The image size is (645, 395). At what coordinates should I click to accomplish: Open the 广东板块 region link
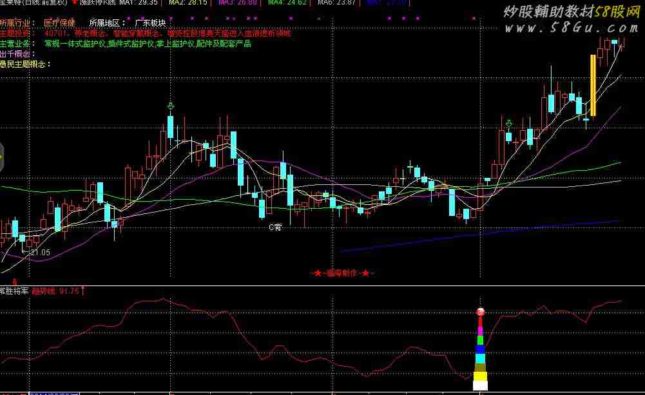pyautogui.click(x=150, y=22)
